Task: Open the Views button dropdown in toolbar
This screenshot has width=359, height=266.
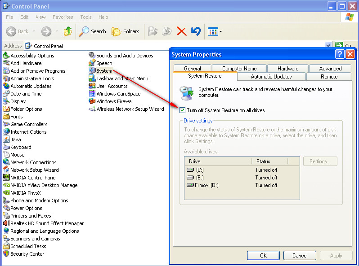Action: tap(221, 31)
